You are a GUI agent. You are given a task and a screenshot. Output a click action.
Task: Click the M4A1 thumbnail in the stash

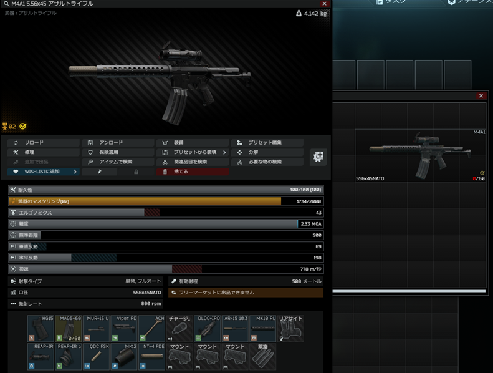420,155
